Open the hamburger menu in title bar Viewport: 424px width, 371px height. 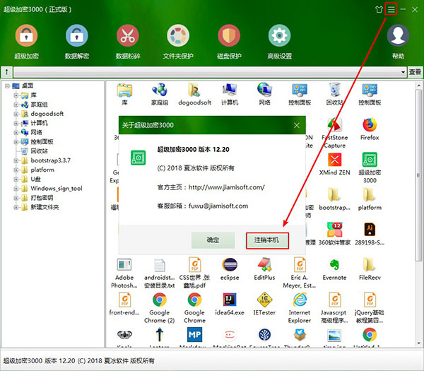point(392,10)
